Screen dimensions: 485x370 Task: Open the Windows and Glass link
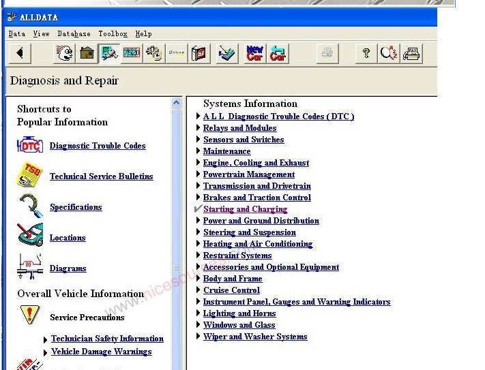(x=239, y=325)
